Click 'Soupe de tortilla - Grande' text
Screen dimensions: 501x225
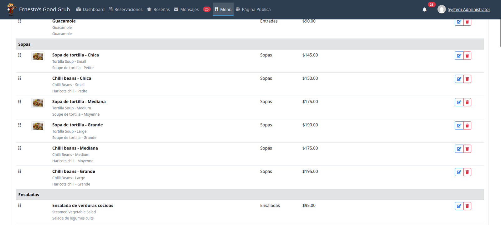pos(74,138)
